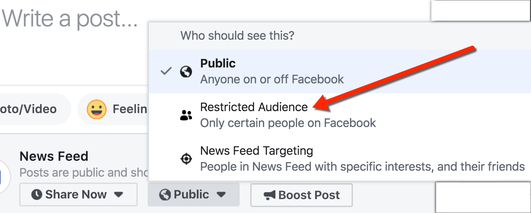Click the Write a post field
The width and height of the screenshot is (531, 213).
click(70, 19)
